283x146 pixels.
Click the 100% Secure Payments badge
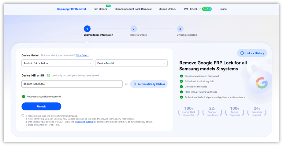coord(235,111)
